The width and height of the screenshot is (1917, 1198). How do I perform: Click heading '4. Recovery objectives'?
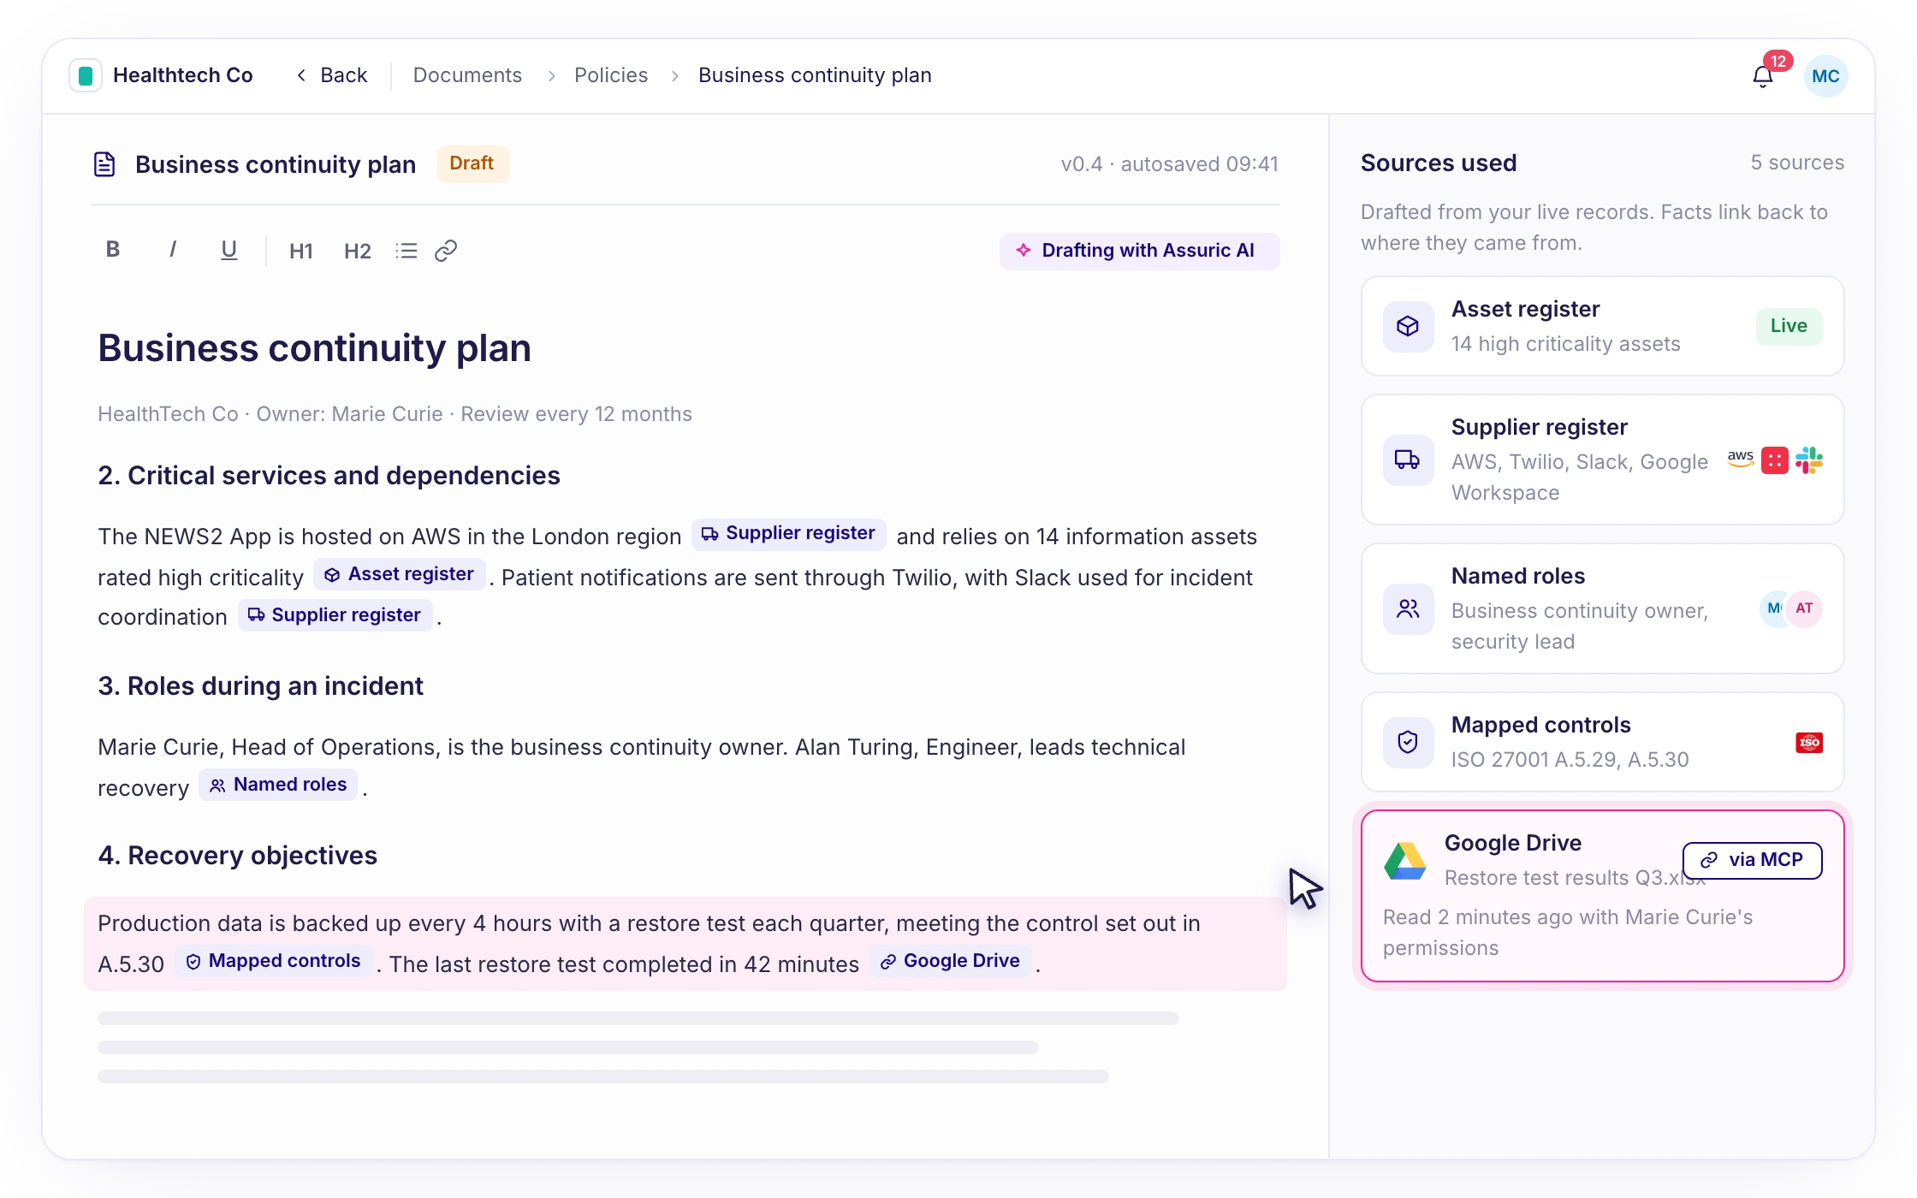[237, 856]
